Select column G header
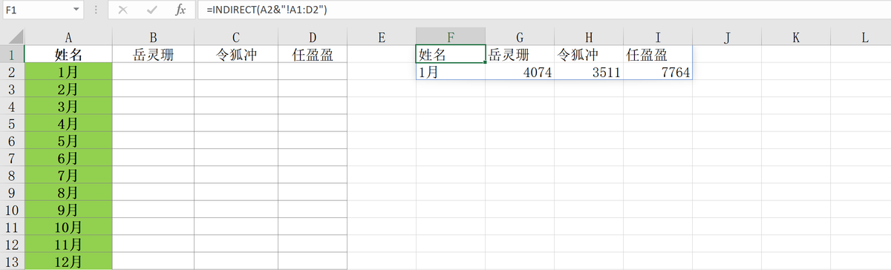 (x=520, y=37)
